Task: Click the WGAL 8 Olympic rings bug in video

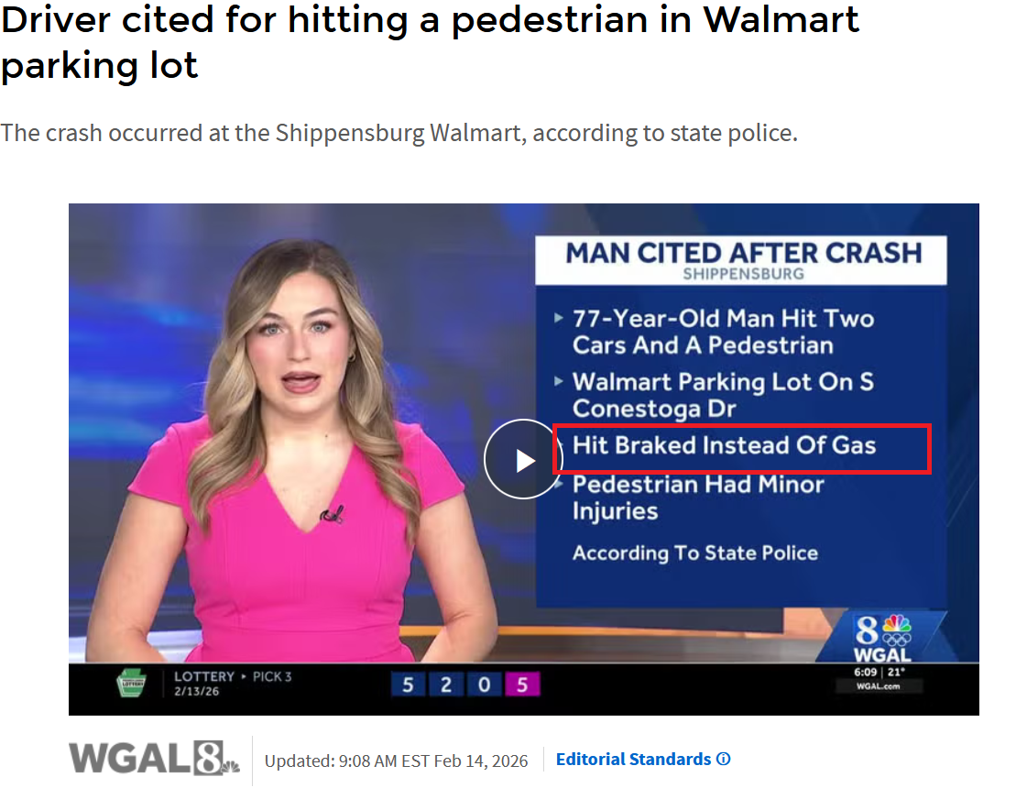Action: (x=882, y=640)
